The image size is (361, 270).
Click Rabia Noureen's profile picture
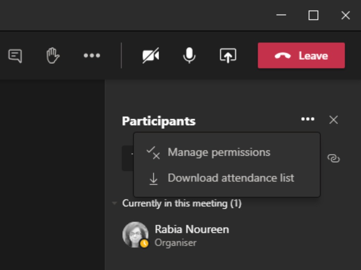click(135, 234)
